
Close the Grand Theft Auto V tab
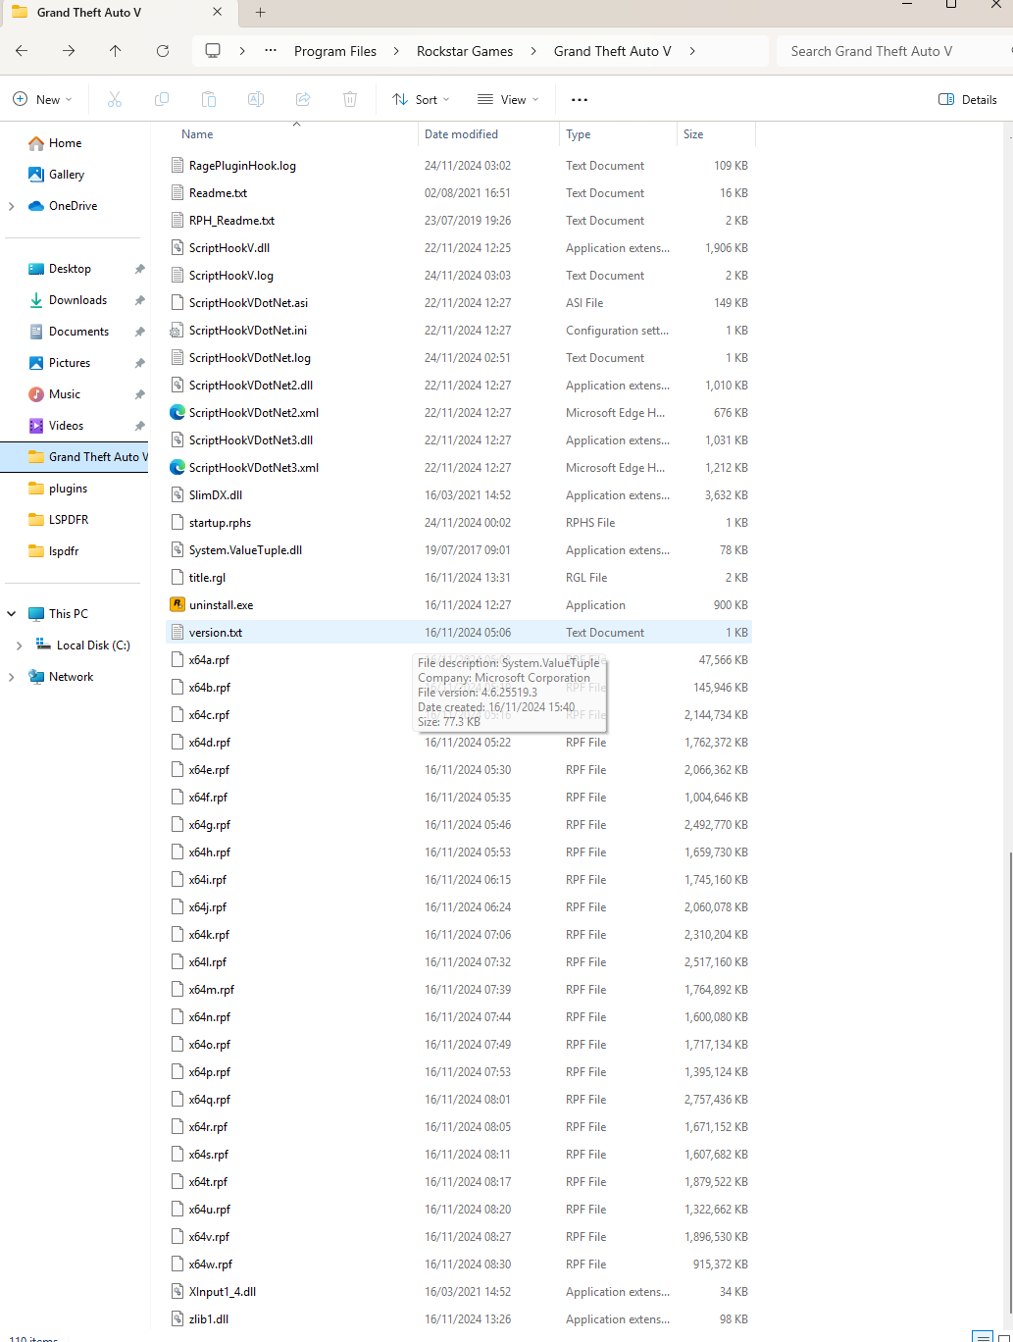pos(218,13)
